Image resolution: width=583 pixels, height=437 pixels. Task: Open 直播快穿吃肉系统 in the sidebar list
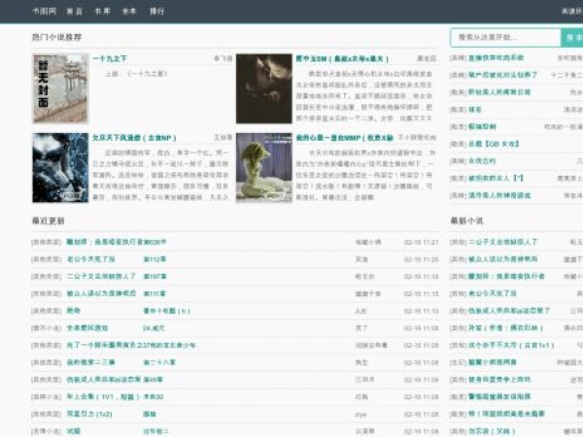point(496,58)
